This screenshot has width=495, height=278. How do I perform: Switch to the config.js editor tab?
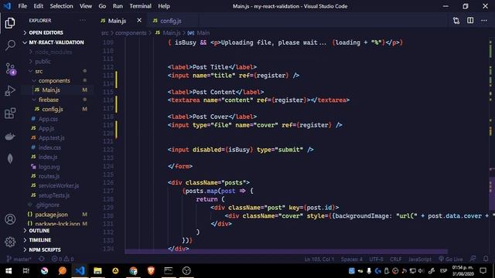(170, 21)
